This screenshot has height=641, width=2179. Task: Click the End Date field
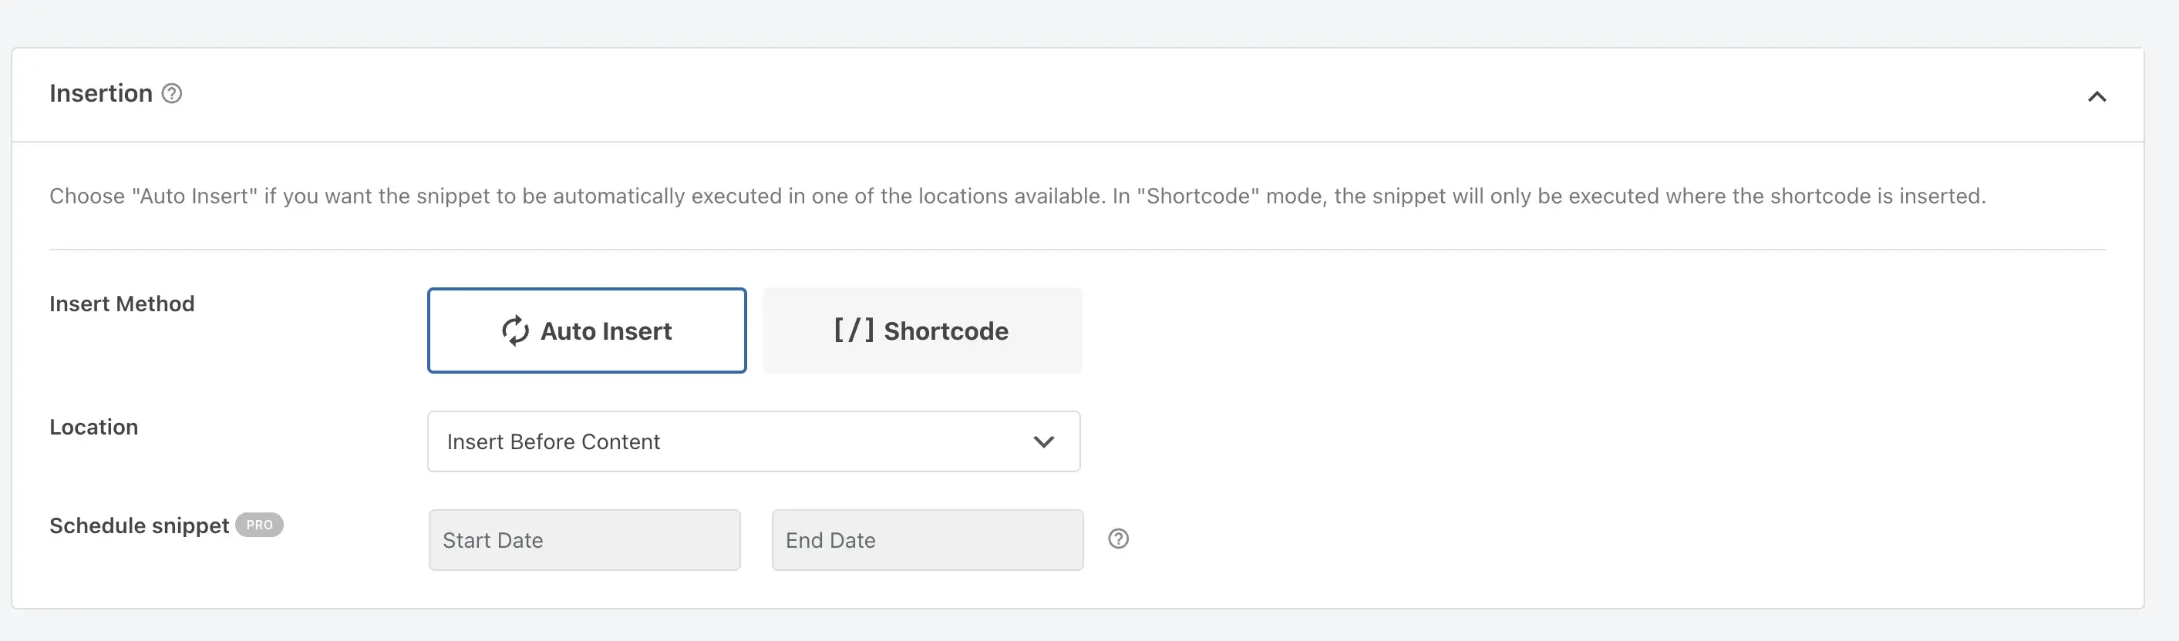click(x=927, y=539)
